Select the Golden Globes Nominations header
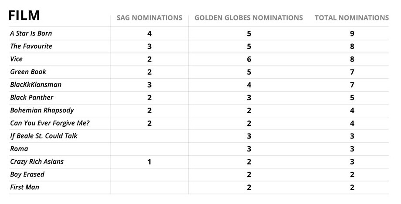Viewport: 401px width, 204px height. [249, 18]
